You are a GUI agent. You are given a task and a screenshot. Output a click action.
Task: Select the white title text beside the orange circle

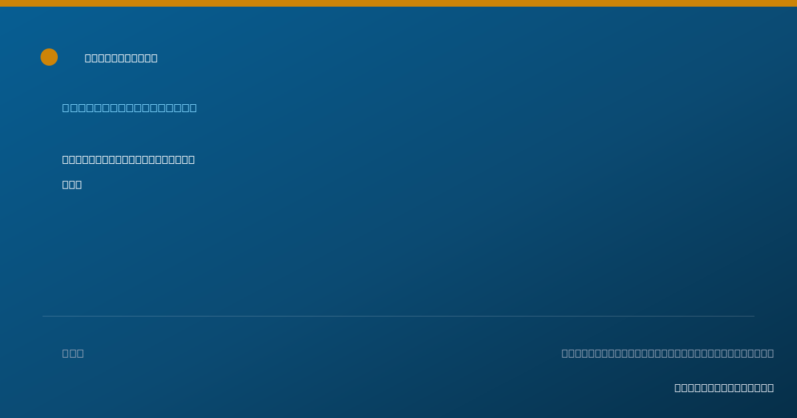tap(121, 58)
